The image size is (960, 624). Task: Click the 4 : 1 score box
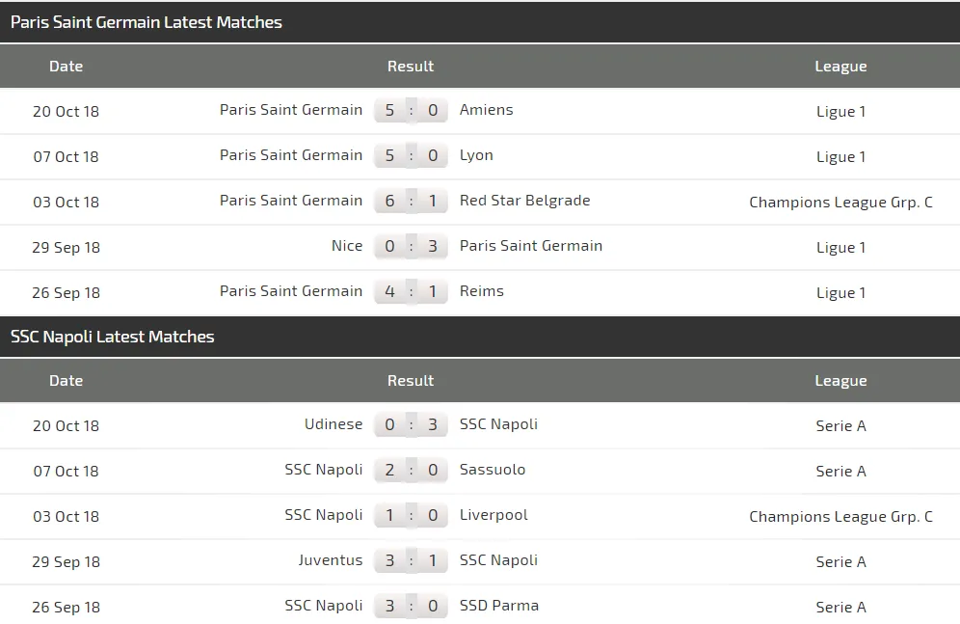pos(411,291)
